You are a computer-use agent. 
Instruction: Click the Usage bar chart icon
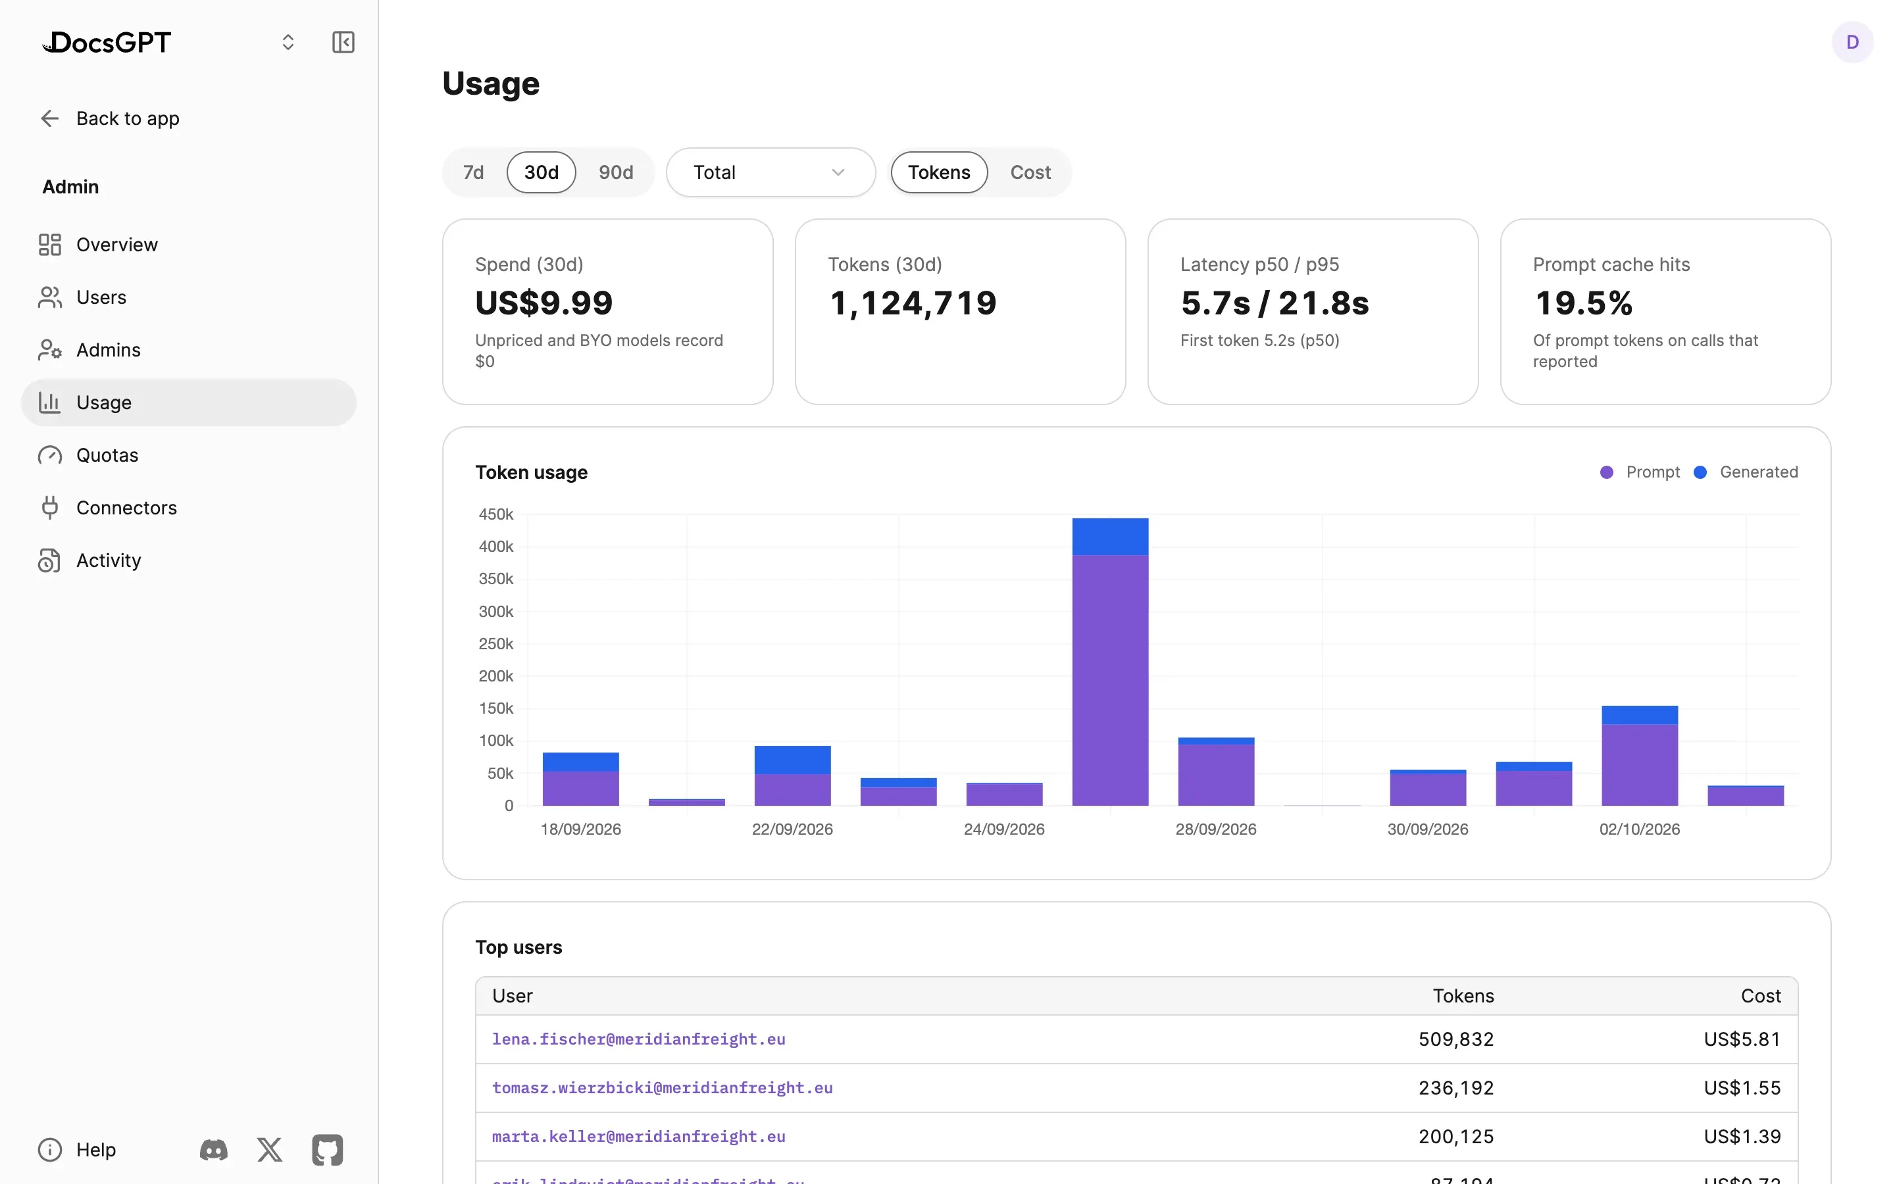50,403
